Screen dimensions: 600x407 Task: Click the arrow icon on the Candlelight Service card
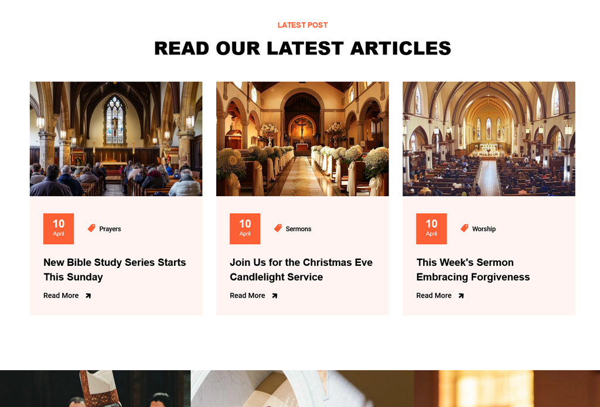274,296
